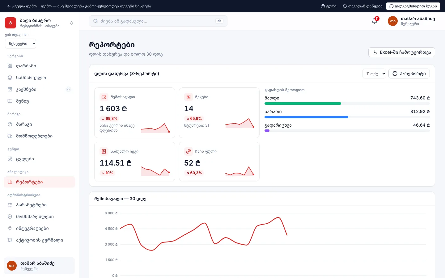Click the პარამეტრები sliders icon

[x=10, y=205]
